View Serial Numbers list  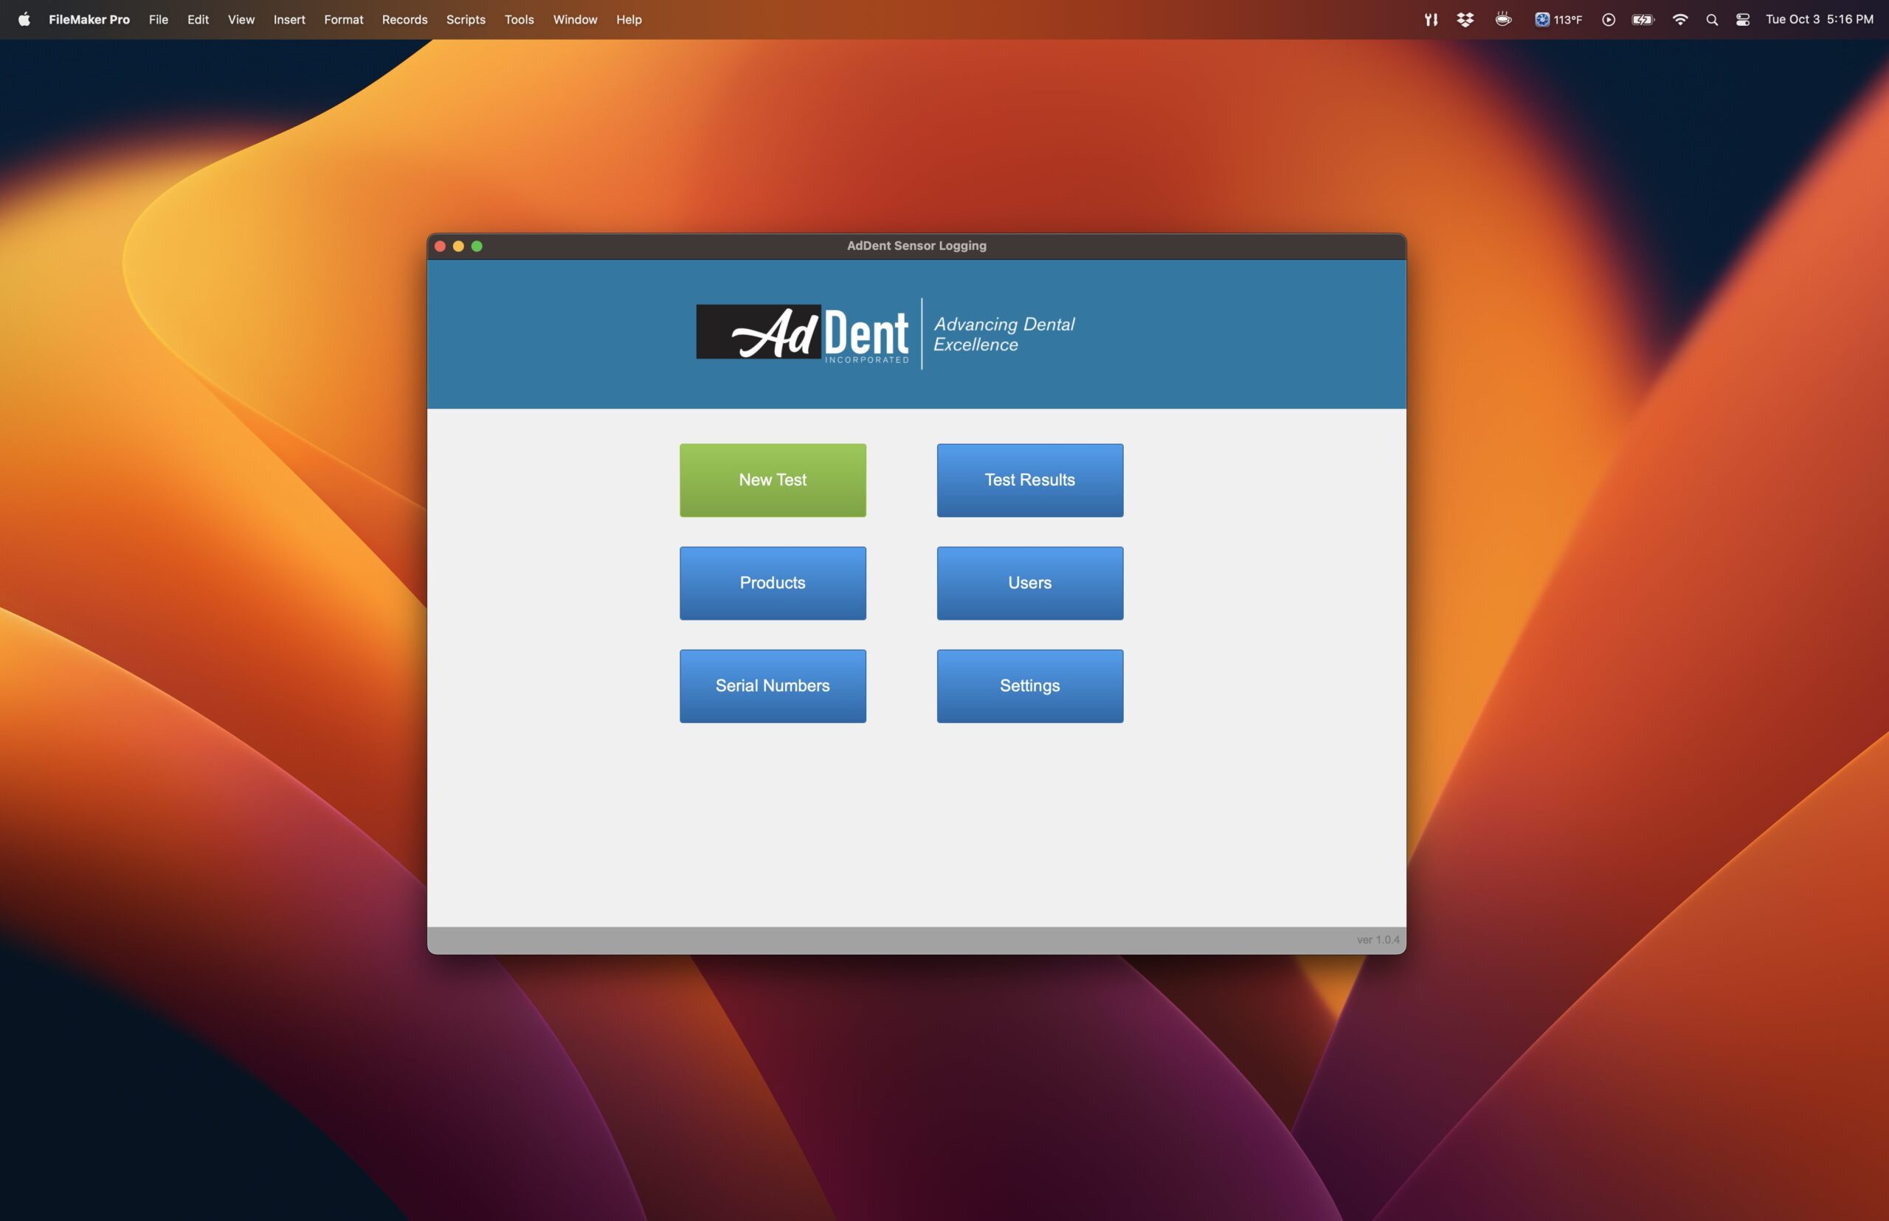point(773,686)
